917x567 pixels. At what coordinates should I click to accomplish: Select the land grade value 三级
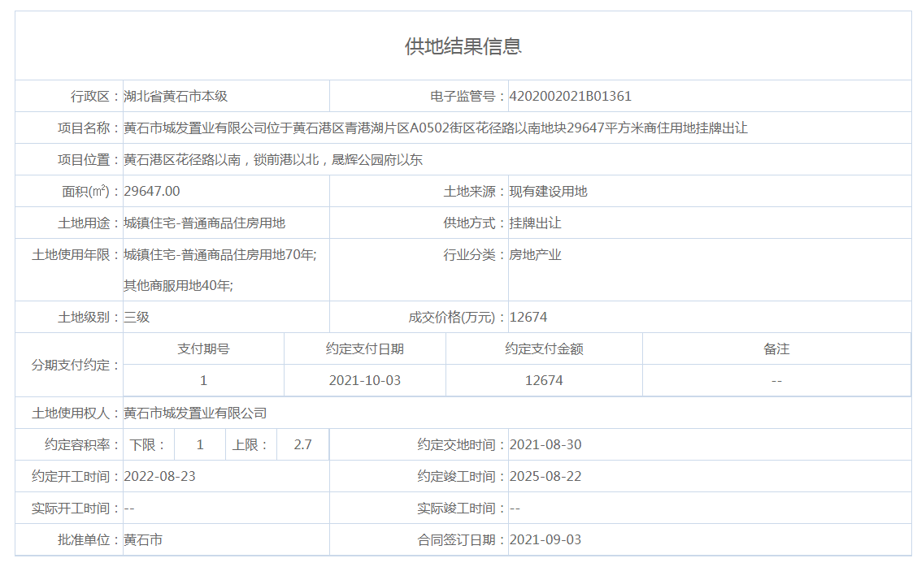(137, 318)
